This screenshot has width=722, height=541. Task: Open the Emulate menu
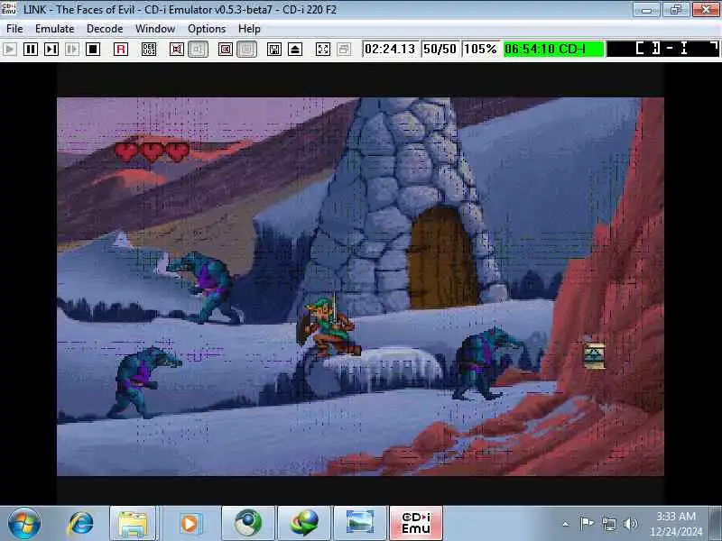55,29
